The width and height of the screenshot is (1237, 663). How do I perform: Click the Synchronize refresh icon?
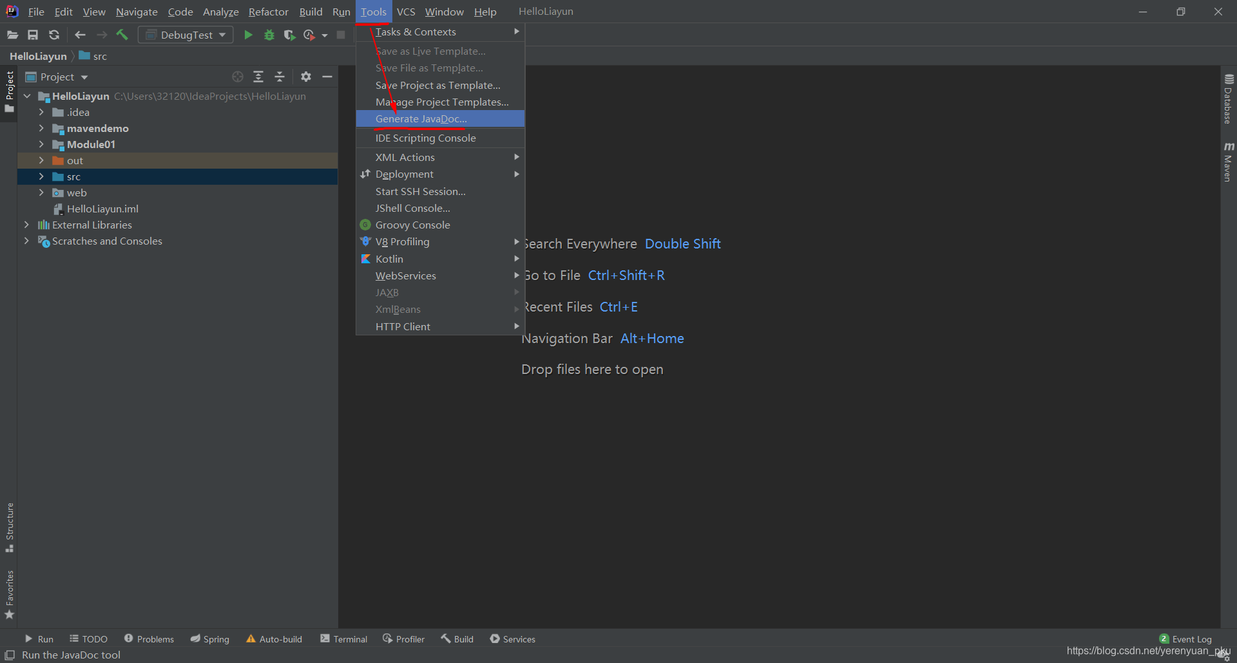[54, 35]
